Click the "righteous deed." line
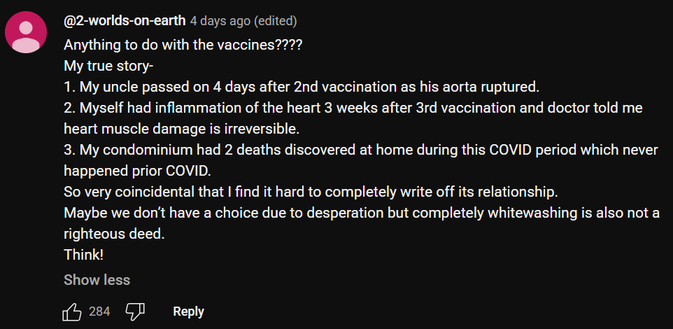The width and height of the screenshot is (673, 329). point(113,234)
